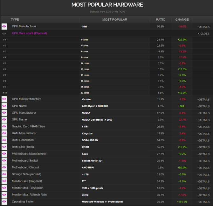Image resolution: width=213 pixels, height=206 pixels.
Task: Click 'Microsoft Windows 11 Professional' value
Action: 102,202
